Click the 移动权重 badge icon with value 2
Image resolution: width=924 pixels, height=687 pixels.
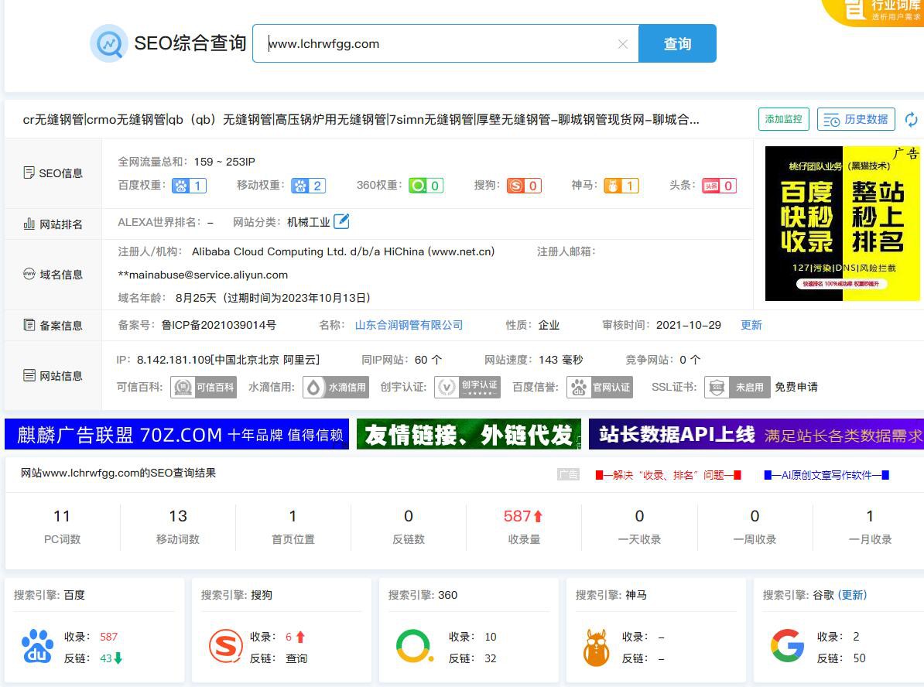pyautogui.click(x=309, y=186)
